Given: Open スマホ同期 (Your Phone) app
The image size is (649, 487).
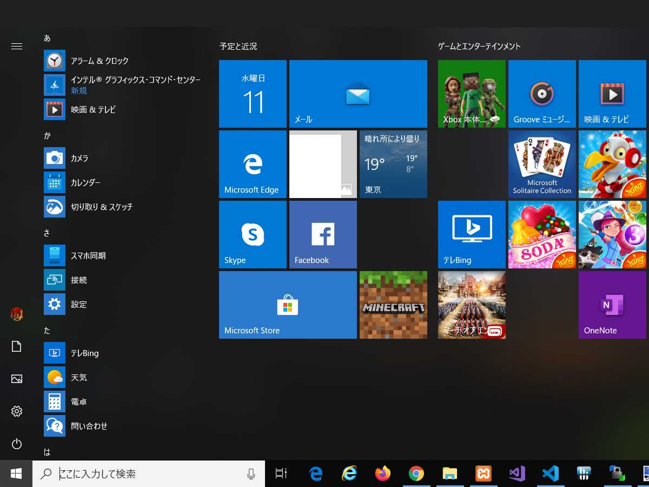Looking at the screenshot, I should click(123, 255).
